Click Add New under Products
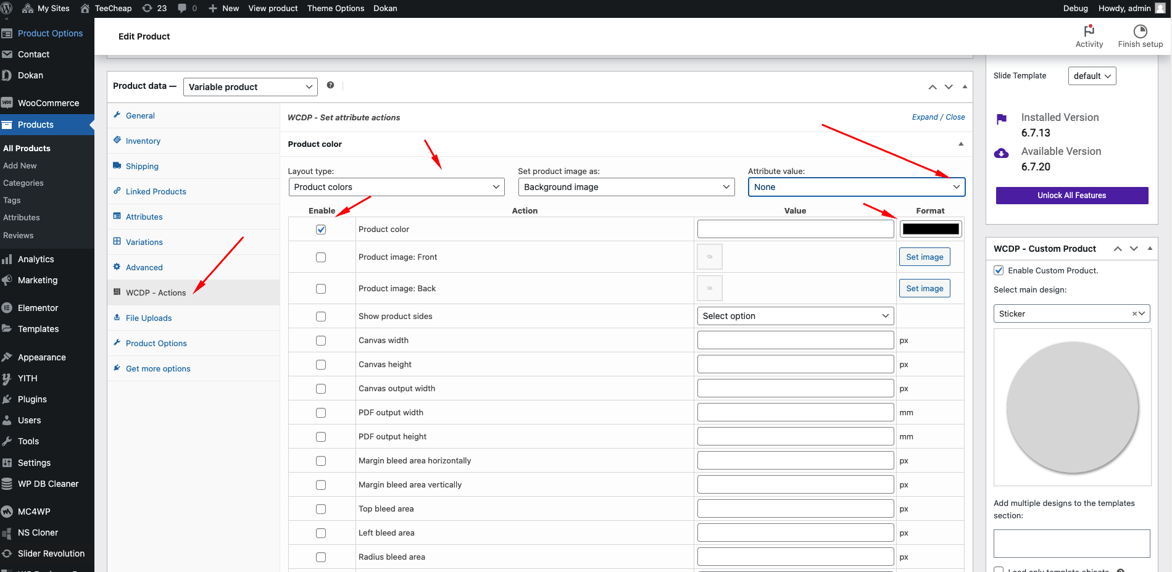 20,165
